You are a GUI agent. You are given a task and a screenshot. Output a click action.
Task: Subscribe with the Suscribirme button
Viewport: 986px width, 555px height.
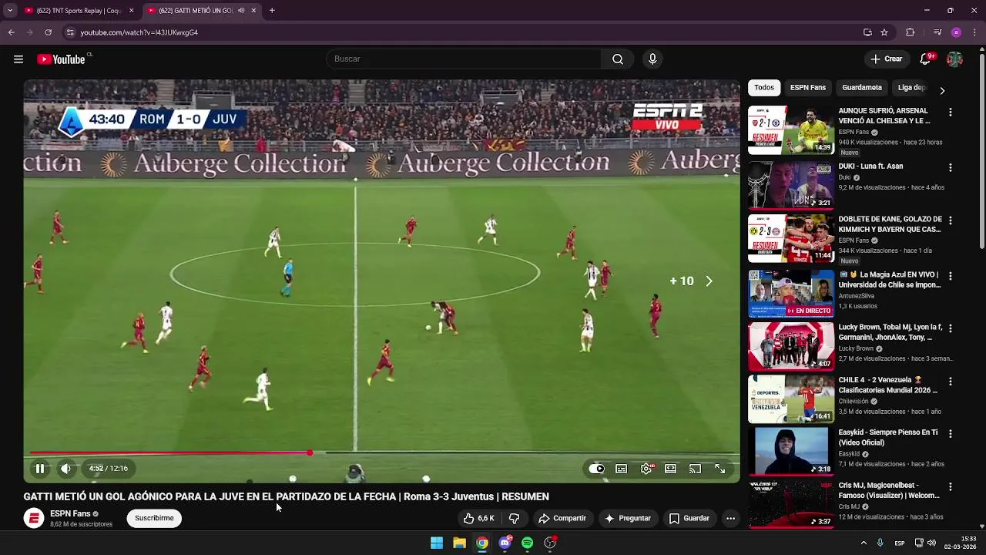click(x=154, y=518)
